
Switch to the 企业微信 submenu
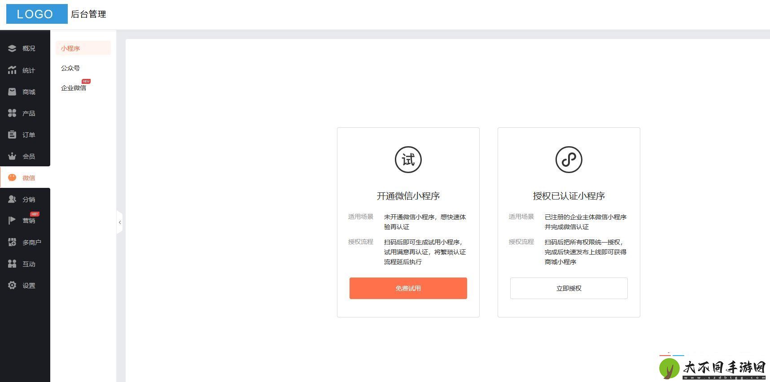click(74, 88)
